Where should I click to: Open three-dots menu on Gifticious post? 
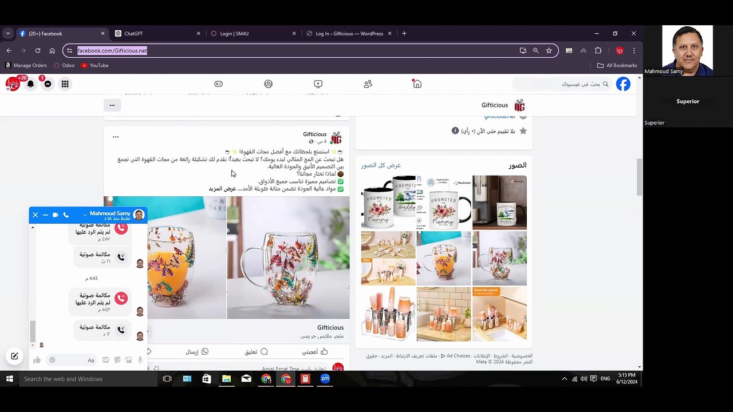[116, 137]
